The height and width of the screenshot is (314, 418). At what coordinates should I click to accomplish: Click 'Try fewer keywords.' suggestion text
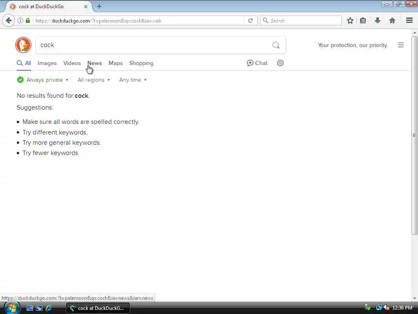pos(51,153)
